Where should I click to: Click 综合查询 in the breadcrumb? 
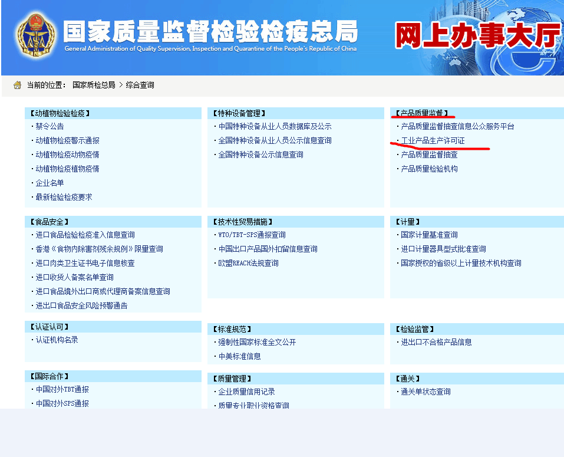140,85
